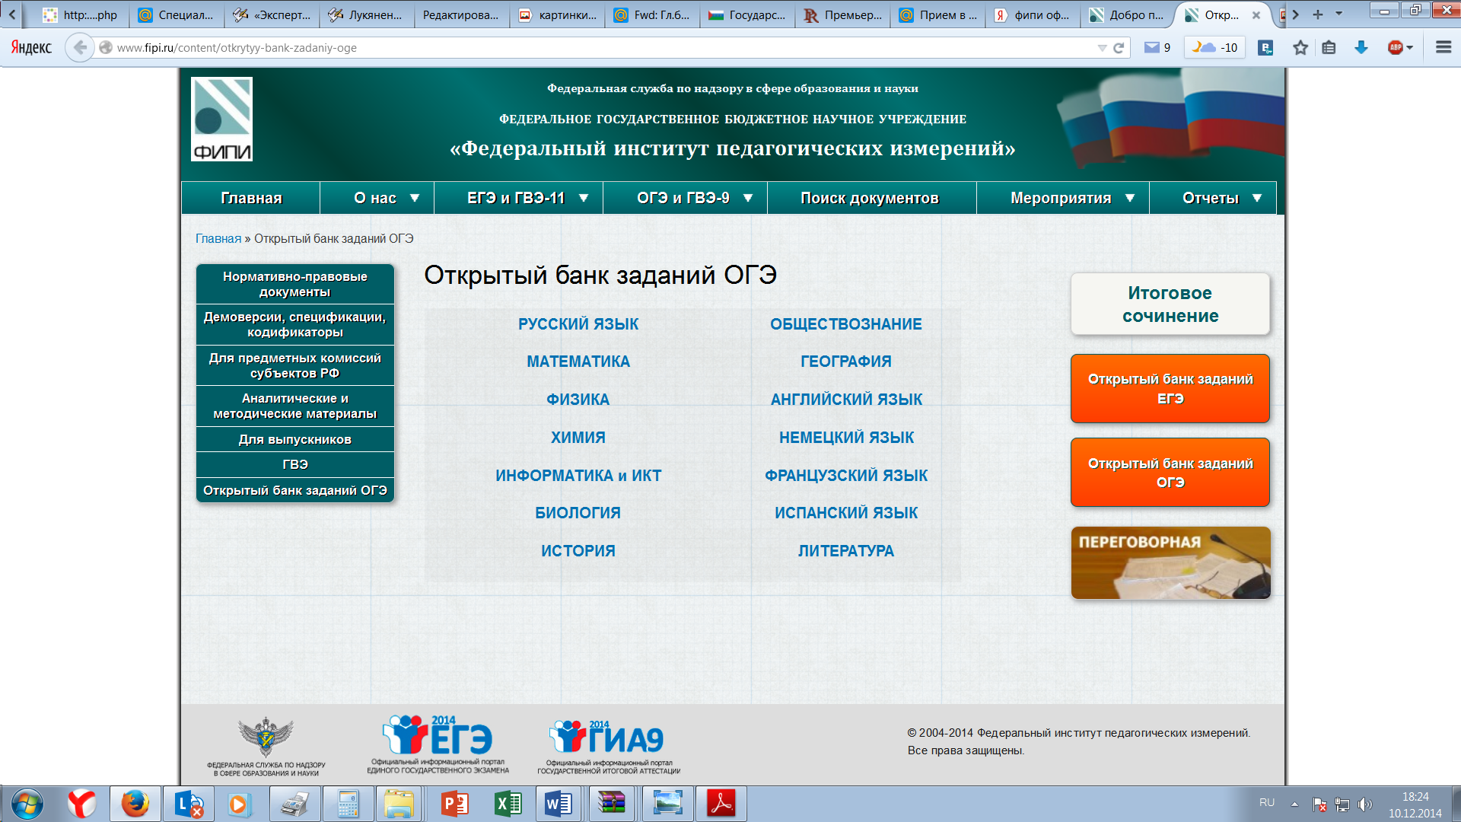
Task: Click the ПЕРЕГОВОРНАЯ banner image
Action: click(x=1170, y=562)
